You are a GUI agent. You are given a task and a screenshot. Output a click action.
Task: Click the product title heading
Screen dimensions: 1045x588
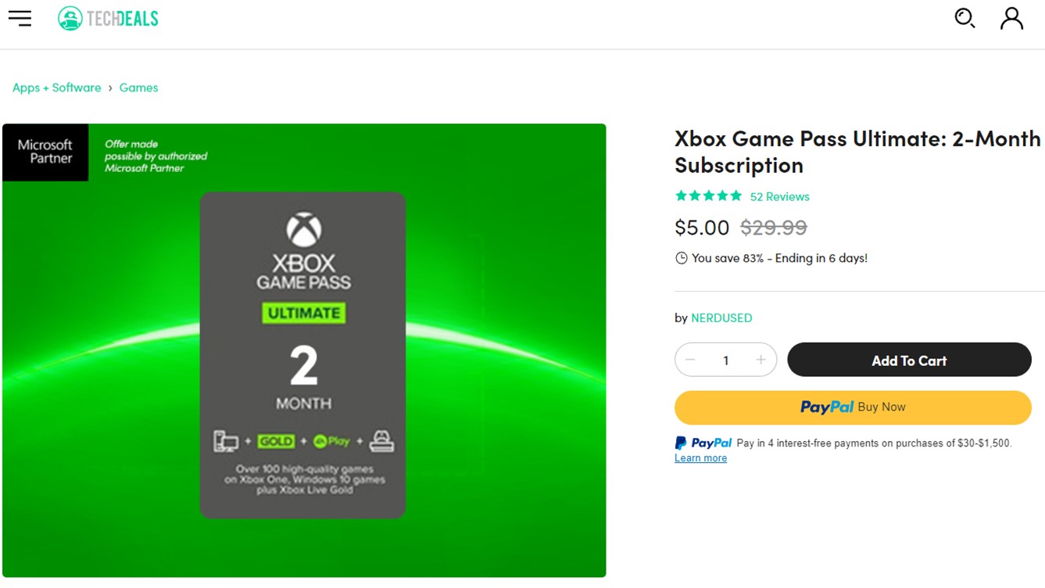coord(857,152)
